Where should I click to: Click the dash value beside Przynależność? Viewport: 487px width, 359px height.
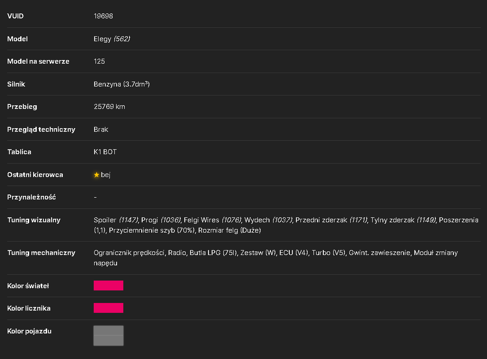pyautogui.click(x=95, y=197)
